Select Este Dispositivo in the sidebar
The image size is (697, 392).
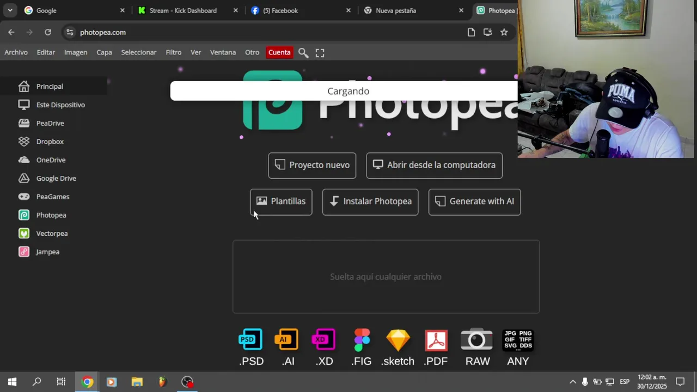tap(53, 105)
